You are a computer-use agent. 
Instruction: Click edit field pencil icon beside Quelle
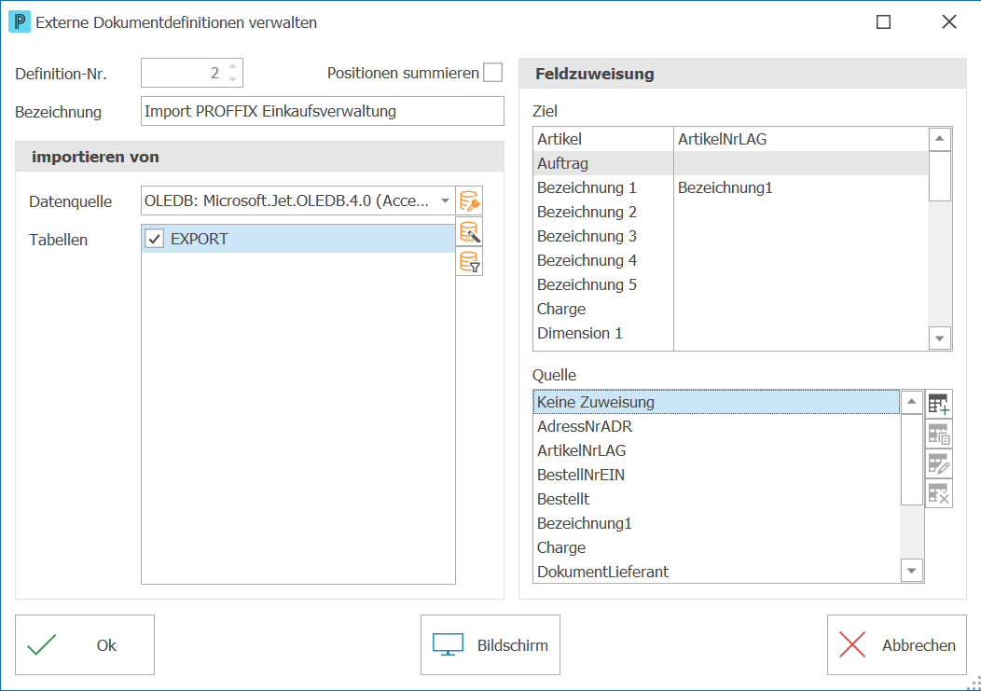938,463
